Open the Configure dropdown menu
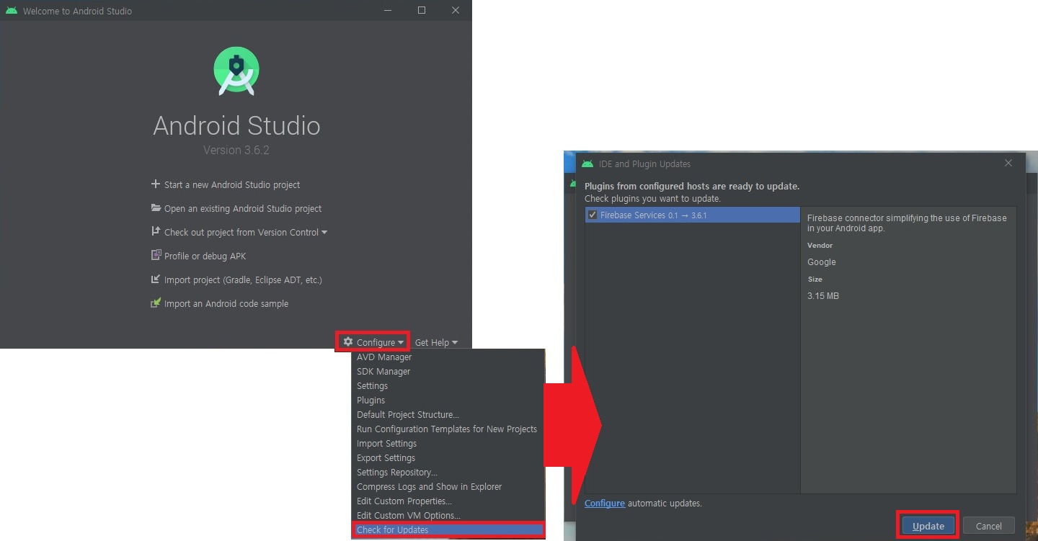Image resolution: width=1038 pixels, height=541 pixels. point(373,342)
